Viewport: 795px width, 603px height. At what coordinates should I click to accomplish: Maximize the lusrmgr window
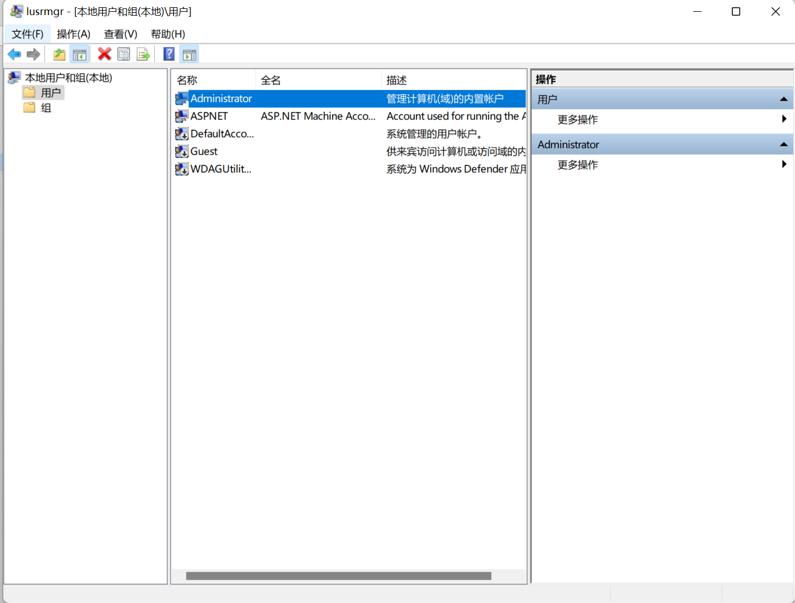click(x=736, y=11)
